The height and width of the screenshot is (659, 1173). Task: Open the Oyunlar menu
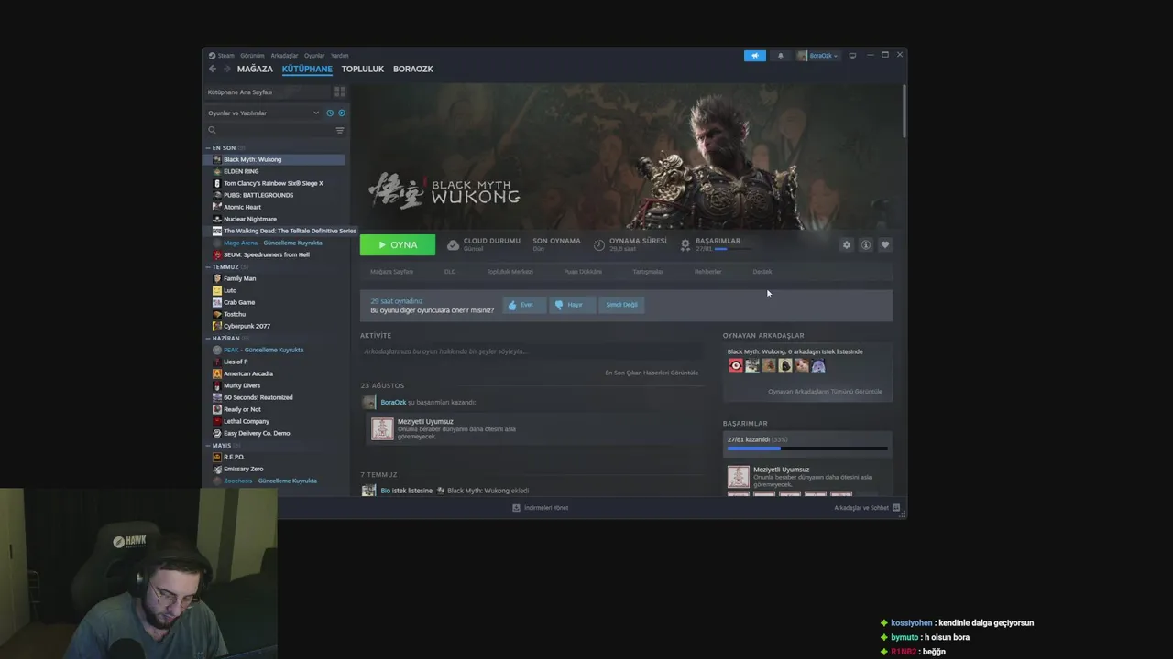[314, 56]
